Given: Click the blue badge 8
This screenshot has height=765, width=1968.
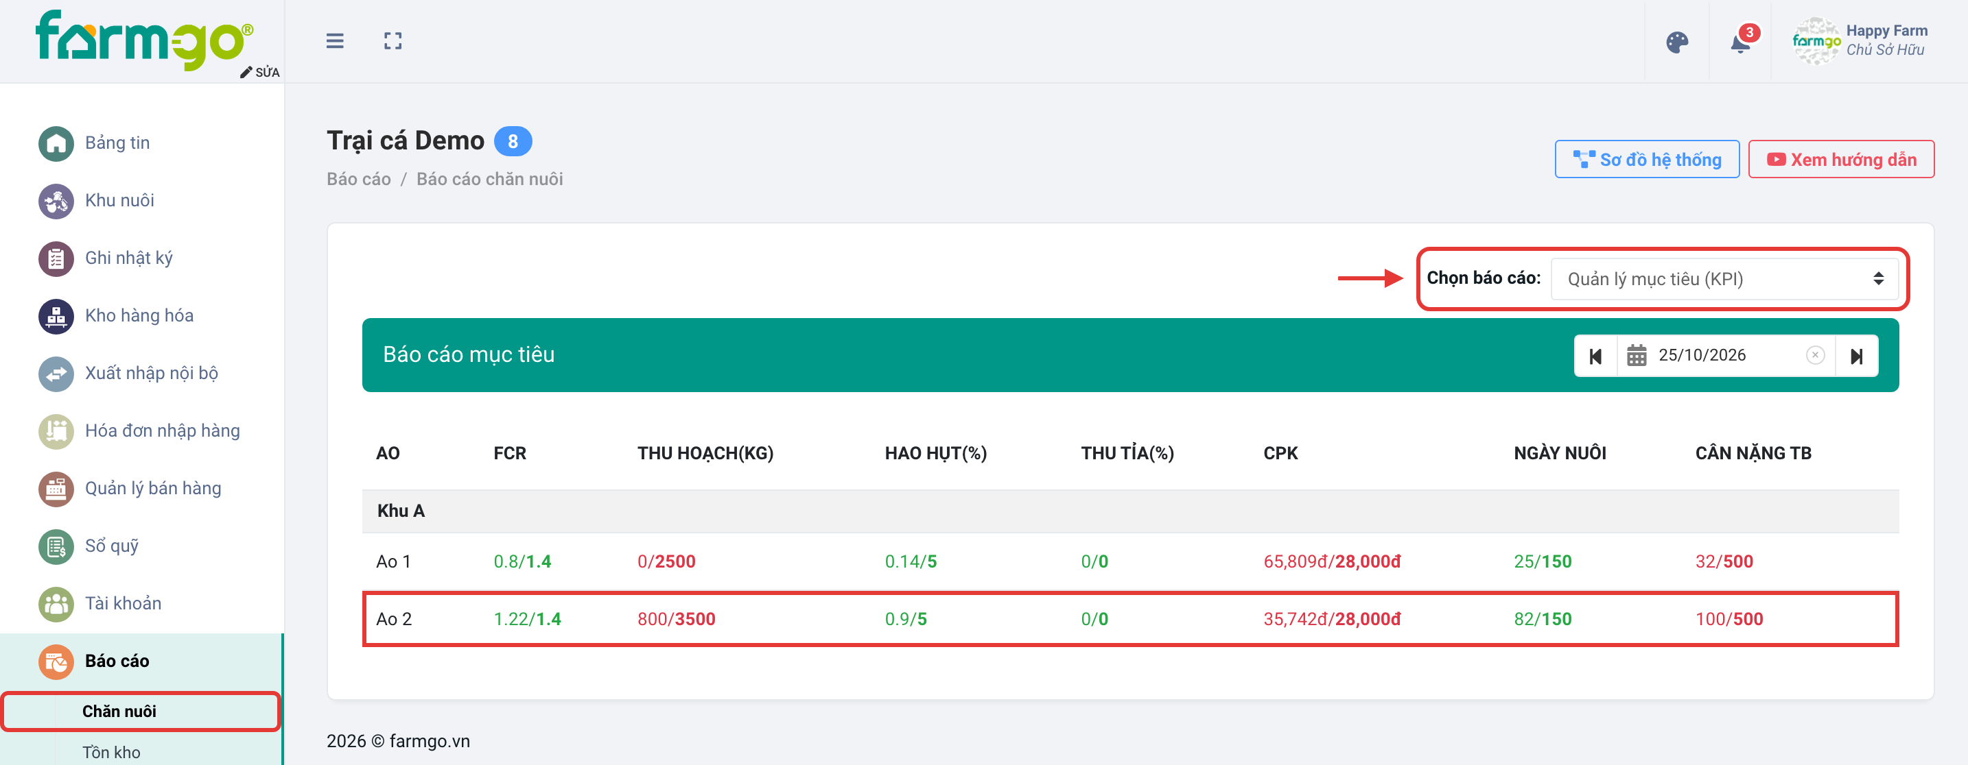Looking at the screenshot, I should (x=513, y=141).
